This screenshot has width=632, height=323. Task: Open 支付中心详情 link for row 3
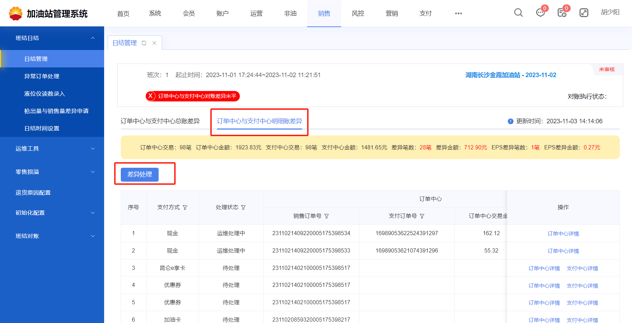pyautogui.click(x=582, y=268)
